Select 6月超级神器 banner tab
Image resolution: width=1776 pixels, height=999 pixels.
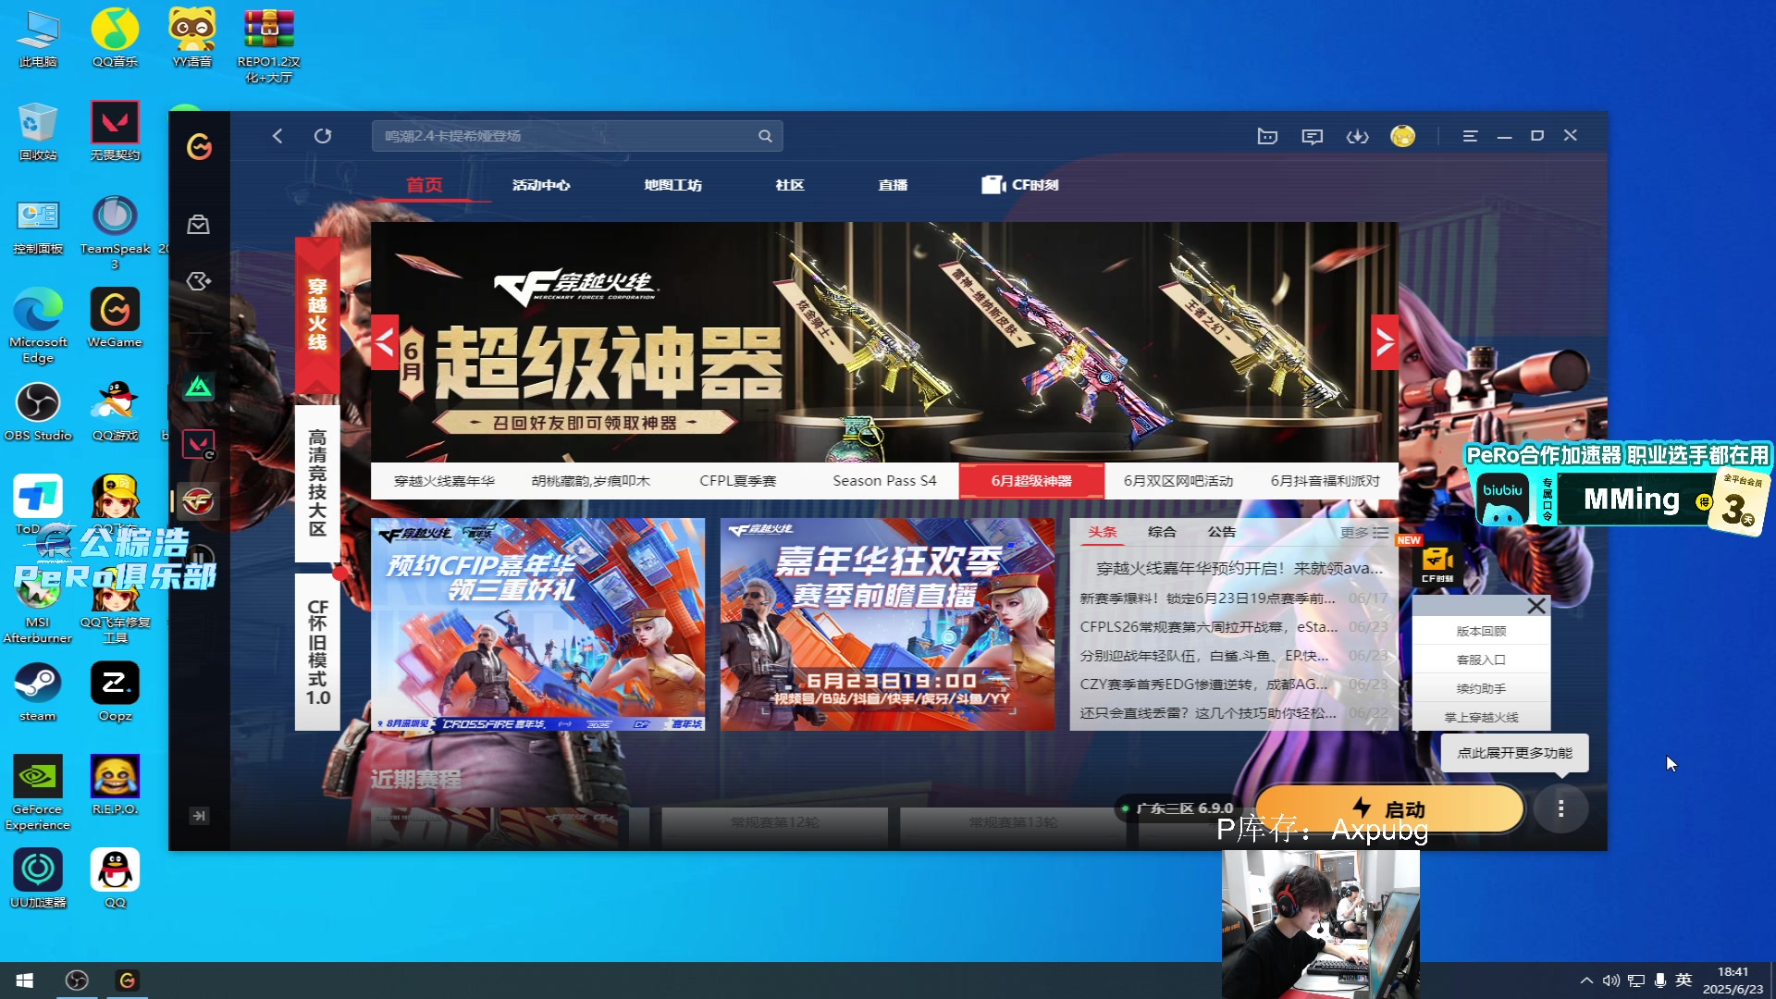pos(1031,481)
